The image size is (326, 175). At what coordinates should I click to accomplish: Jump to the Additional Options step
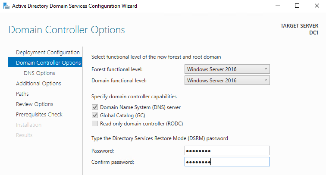point(38,84)
